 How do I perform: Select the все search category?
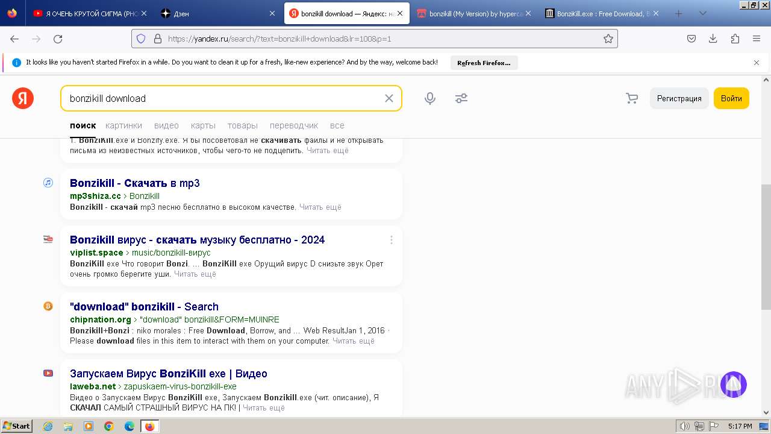337,125
